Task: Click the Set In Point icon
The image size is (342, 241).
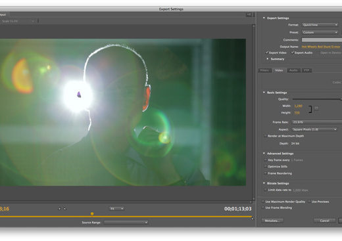Action: (59, 209)
